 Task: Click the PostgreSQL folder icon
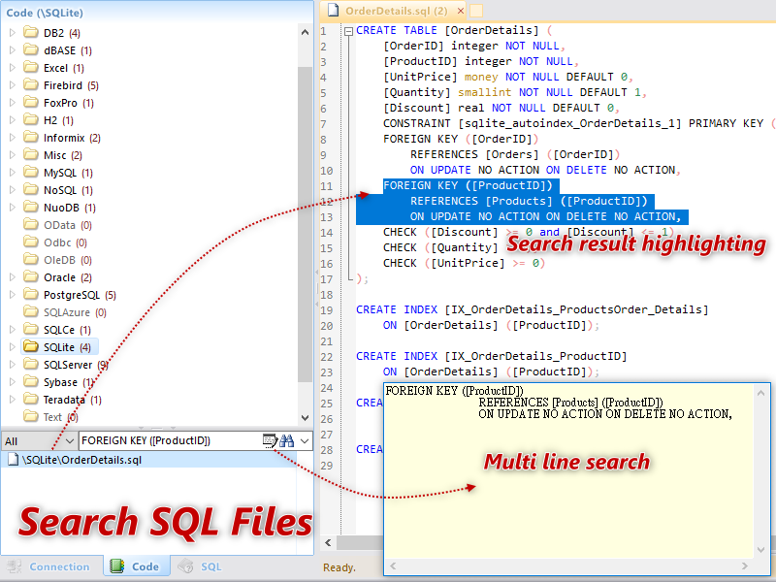click(31, 294)
